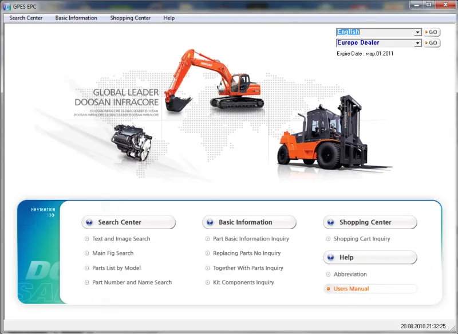Image resolution: width=458 pixels, height=334 pixels.
Task: Open Replacing Parts No Inquiry
Action: click(247, 253)
